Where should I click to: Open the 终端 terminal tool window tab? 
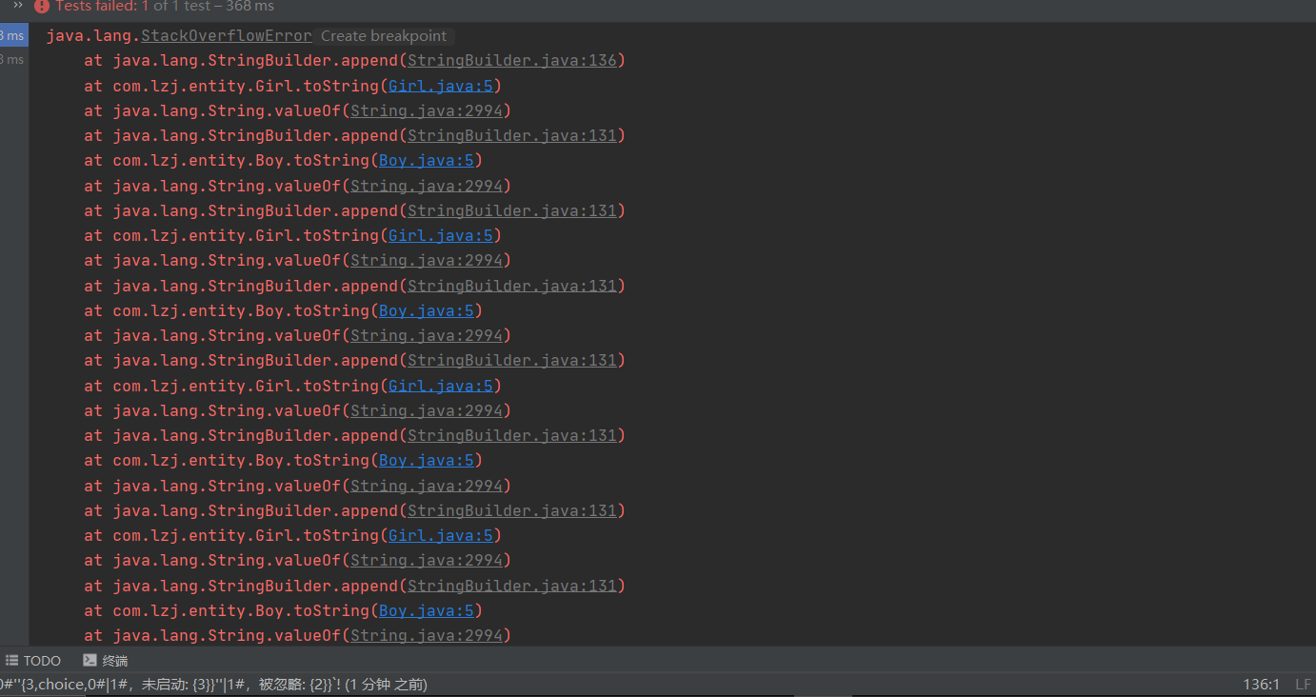click(x=106, y=661)
